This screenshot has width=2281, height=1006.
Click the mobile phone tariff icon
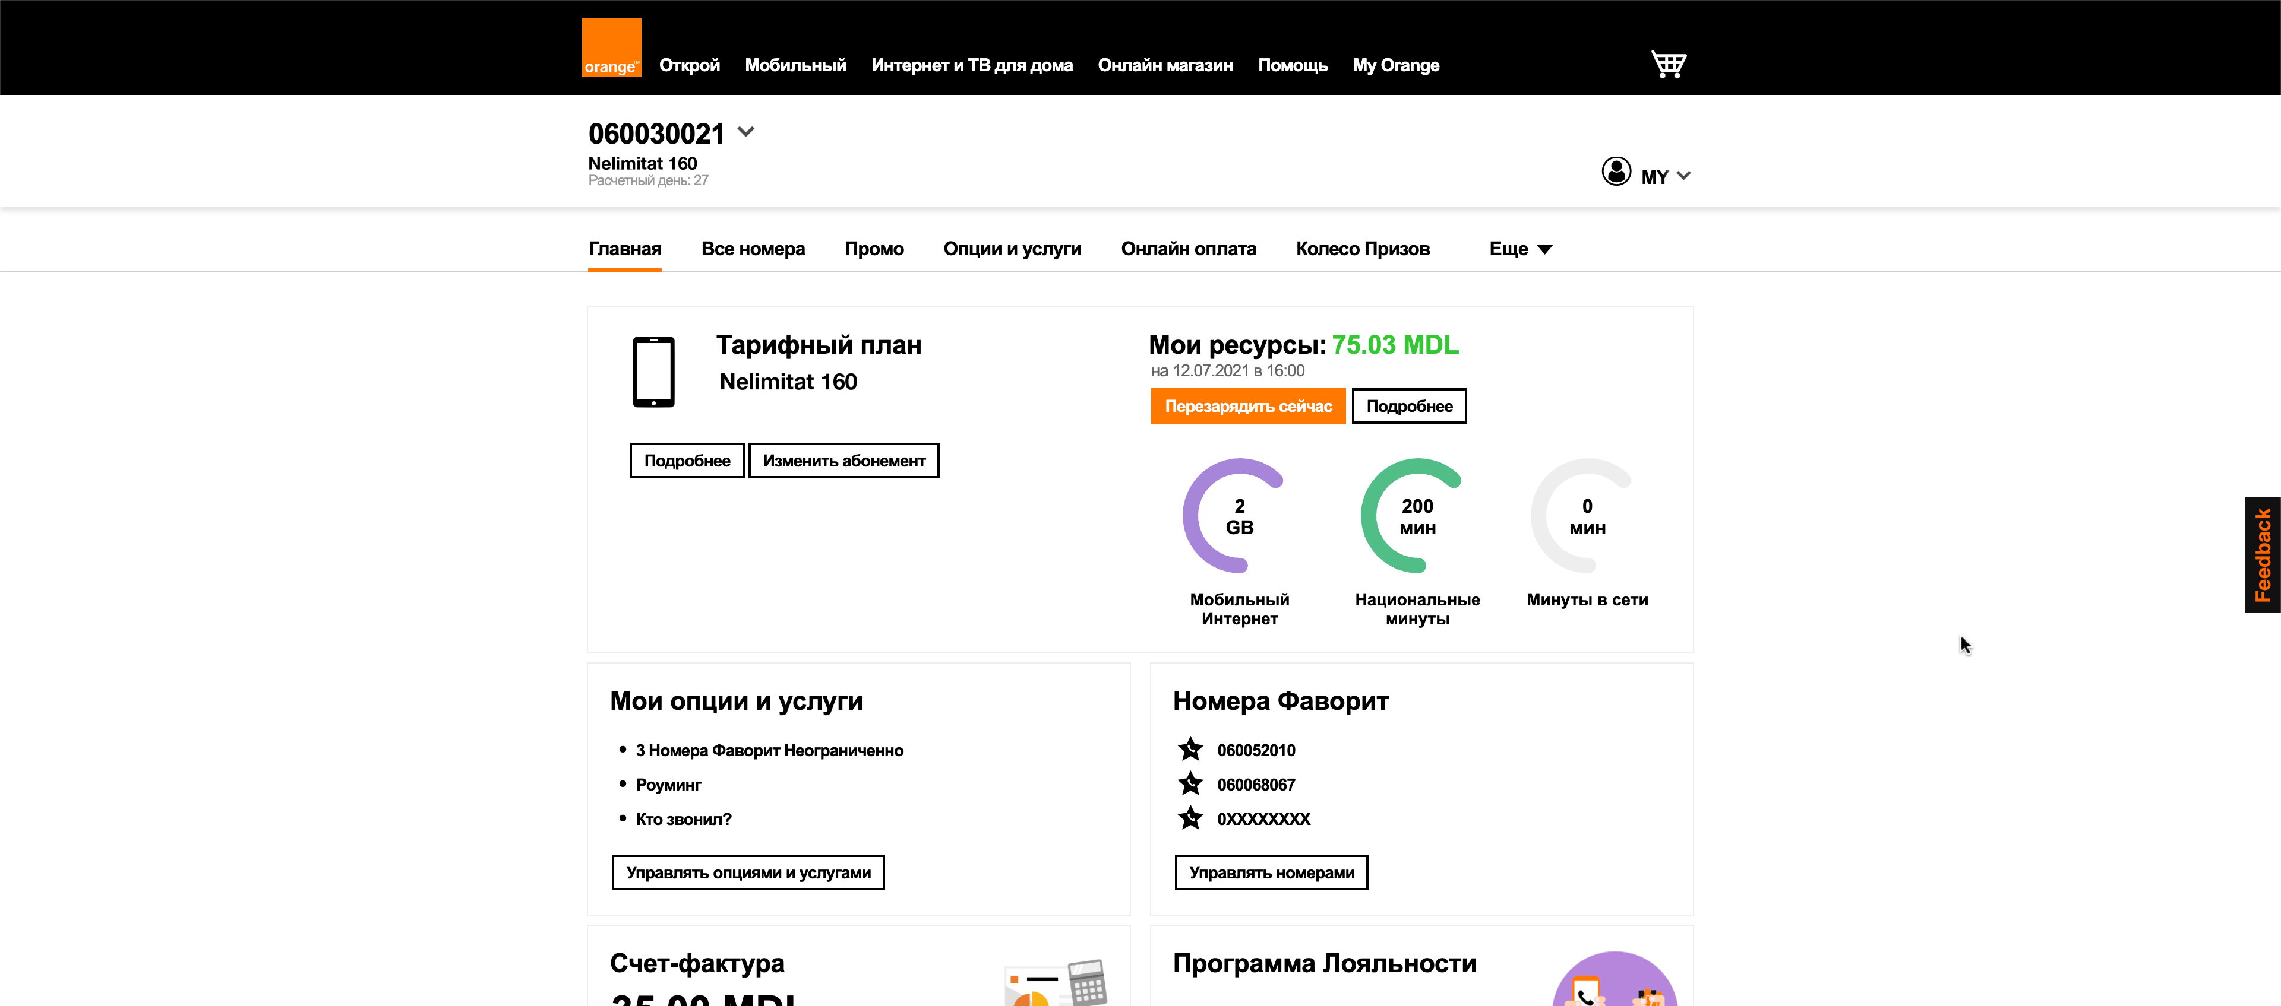(653, 372)
